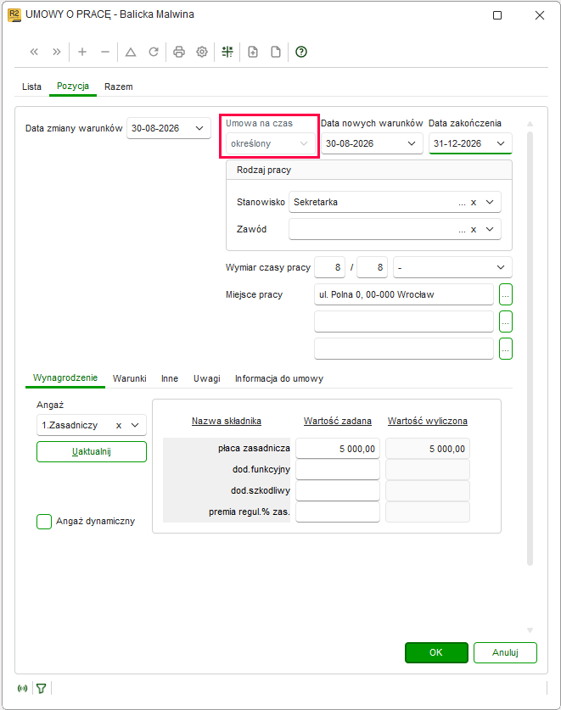Go to previous record with double-left arrows
The image size is (561, 710).
[34, 52]
